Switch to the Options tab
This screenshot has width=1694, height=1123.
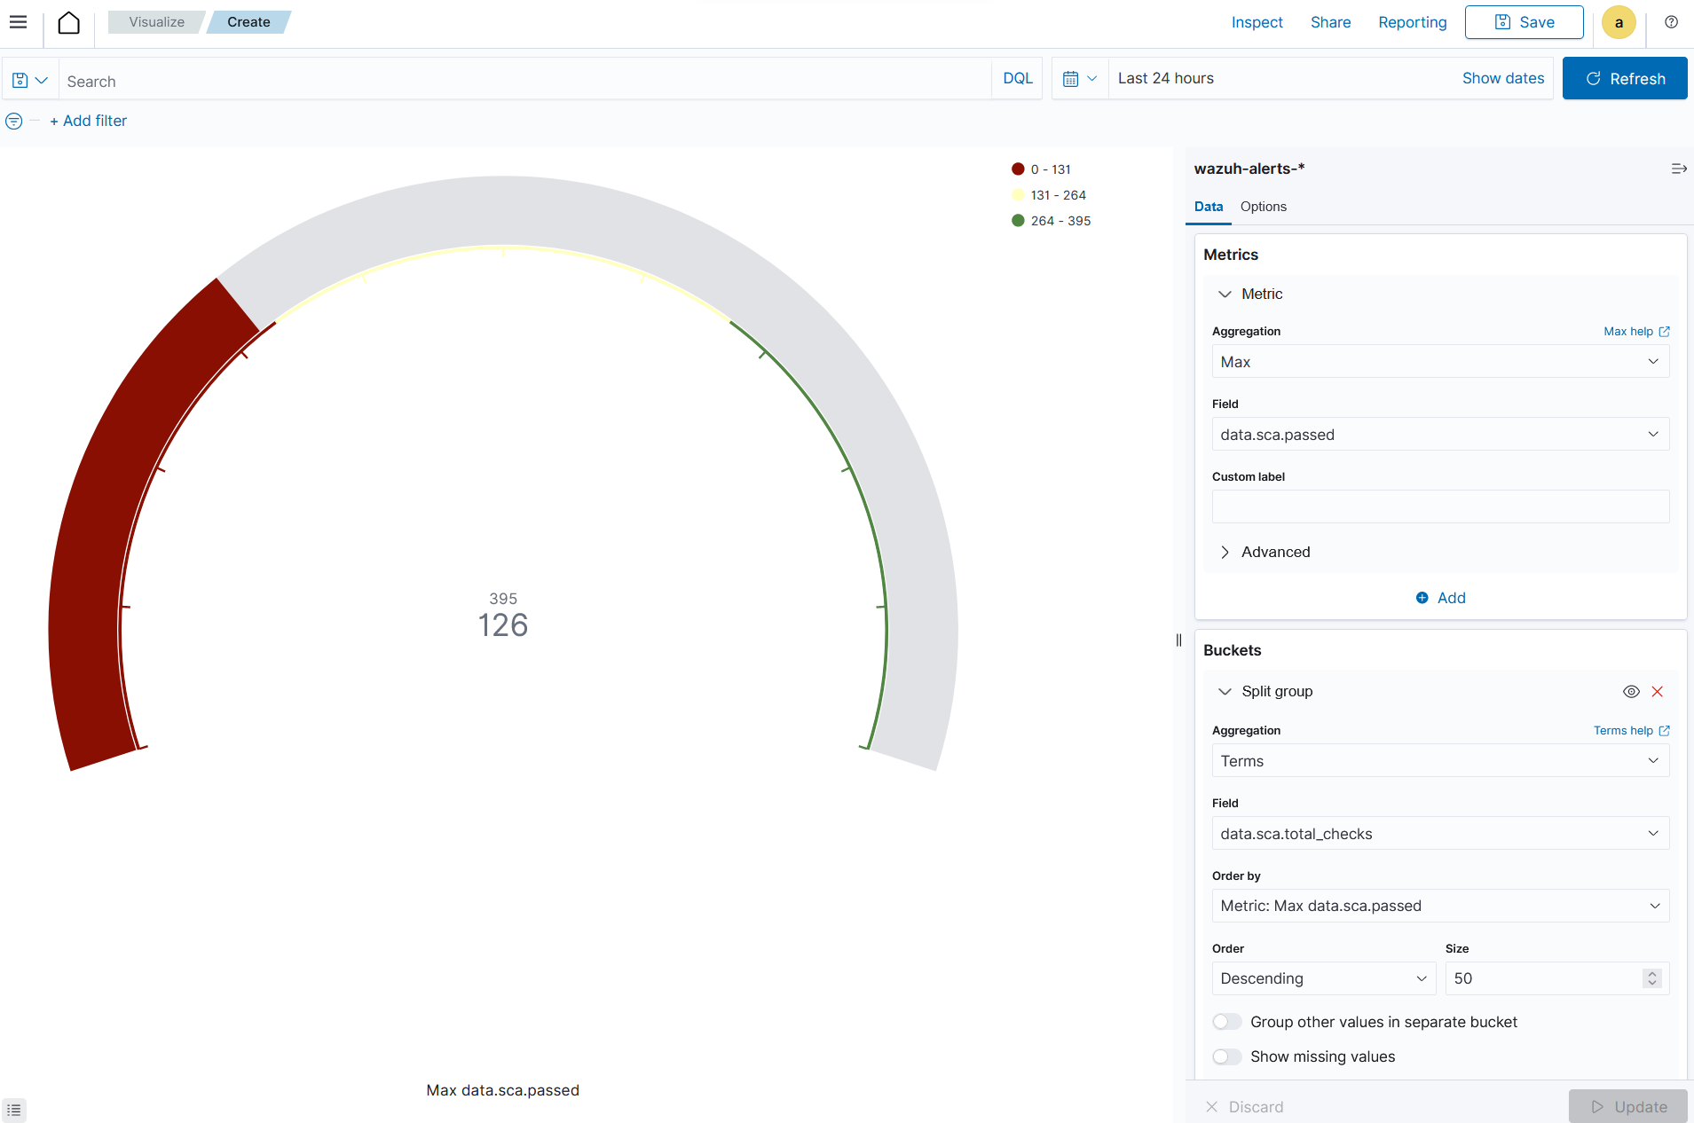1263,207
